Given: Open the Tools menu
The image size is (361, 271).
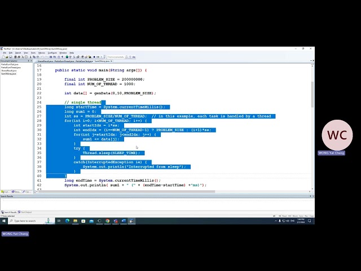Looking at the screenshot, I should coord(33,53).
